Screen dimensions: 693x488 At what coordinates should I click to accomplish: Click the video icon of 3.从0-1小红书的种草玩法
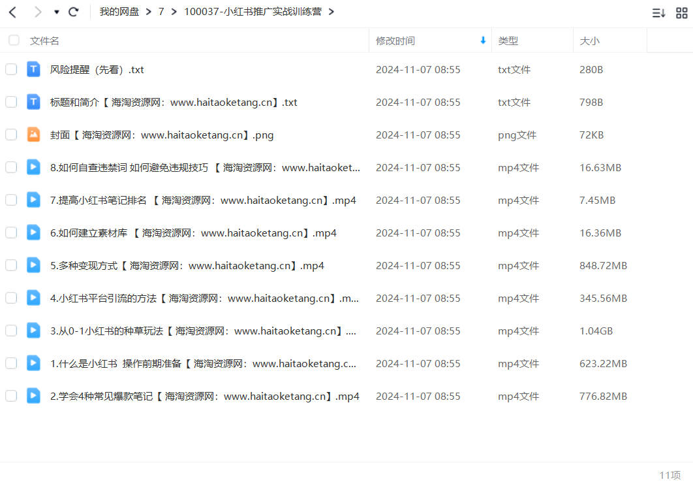pyautogui.click(x=33, y=330)
